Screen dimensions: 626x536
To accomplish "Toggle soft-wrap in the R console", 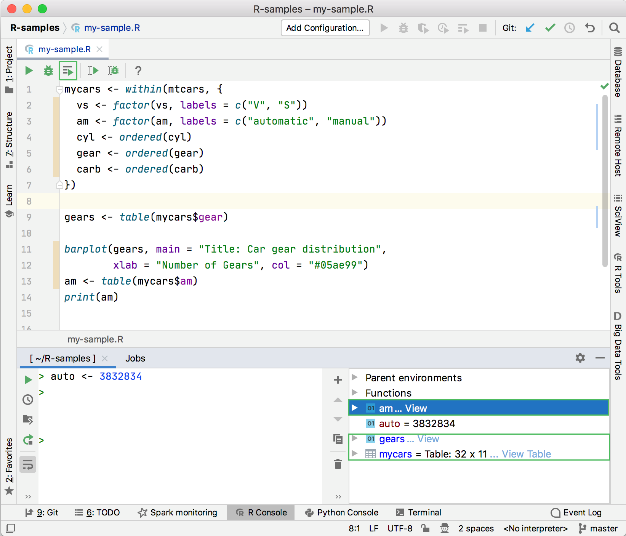I will pyautogui.click(x=28, y=464).
